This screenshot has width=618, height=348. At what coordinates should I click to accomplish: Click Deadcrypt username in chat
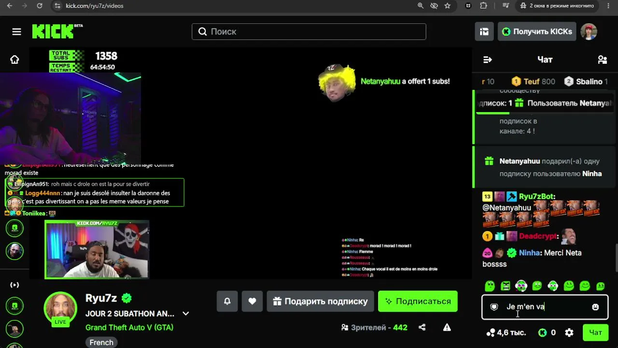point(538,236)
